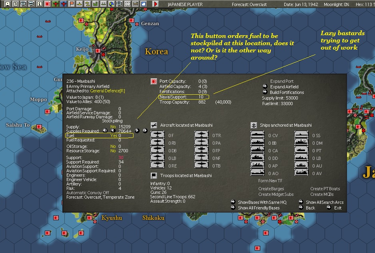The image size is (375, 253).
Task: Click the anchor icon beside 'Ships anchored at Maebashi'
Action: (x=254, y=125)
